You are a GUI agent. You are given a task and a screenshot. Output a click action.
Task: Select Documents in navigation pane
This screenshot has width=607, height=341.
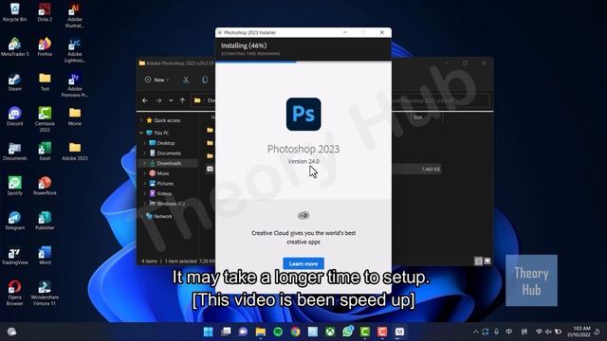coord(169,153)
